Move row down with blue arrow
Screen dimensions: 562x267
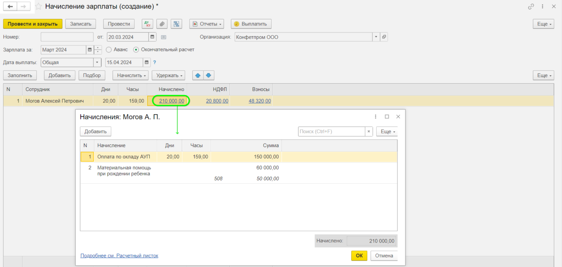[x=209, y=75]
